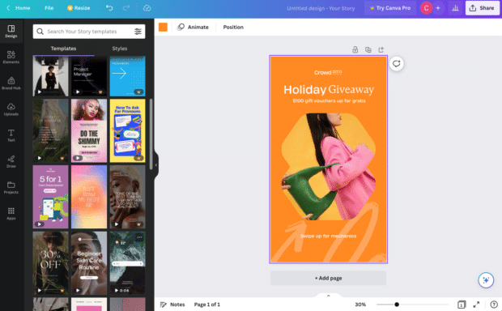Open the Uploads panel

pos(11,109)
